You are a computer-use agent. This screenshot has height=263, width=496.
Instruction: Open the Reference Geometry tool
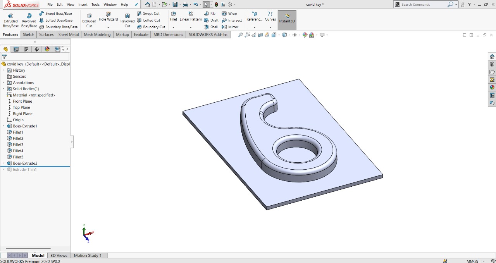pos(254,17)
